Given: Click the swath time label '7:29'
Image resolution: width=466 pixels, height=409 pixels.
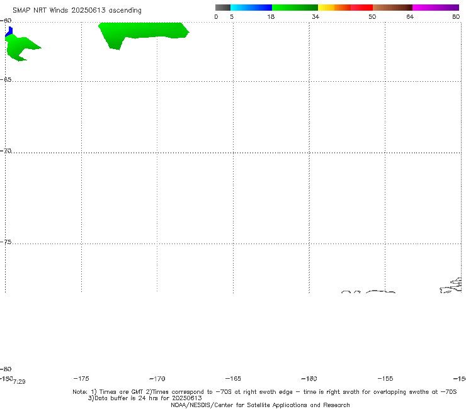Looking at the screenshot, I should 20,382.
